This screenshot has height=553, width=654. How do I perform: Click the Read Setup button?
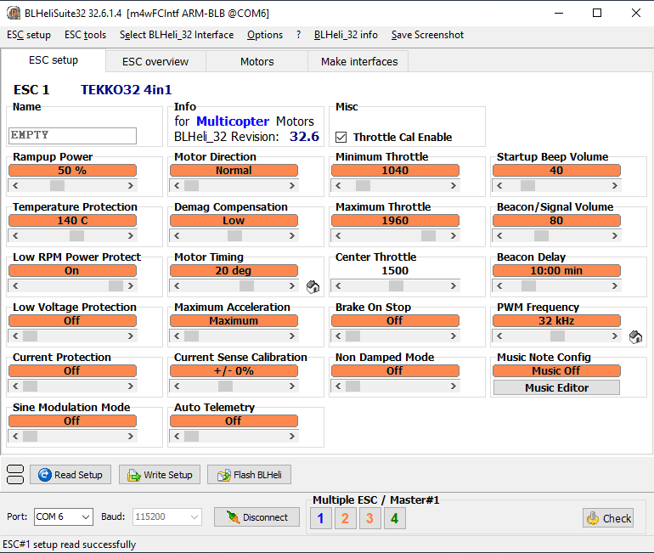pyautogui.click(x=70, y=475)
